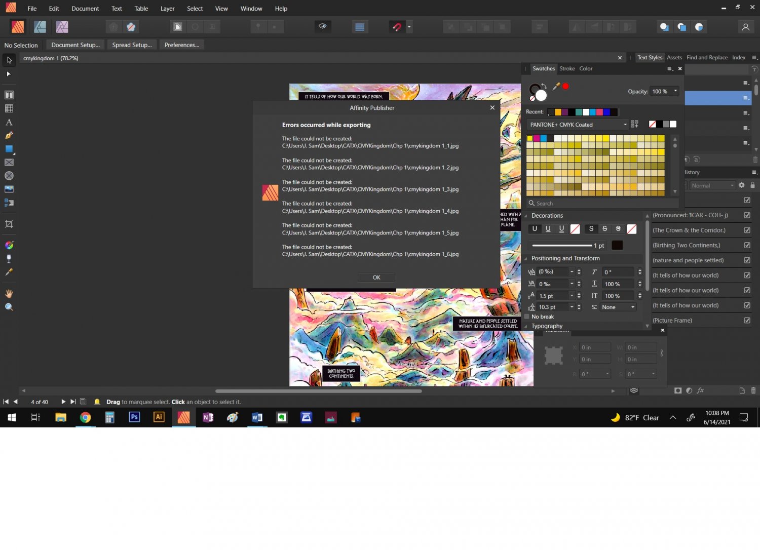Collapse the Decorations section
Screen dimensions: 760x550
(525, 216)
